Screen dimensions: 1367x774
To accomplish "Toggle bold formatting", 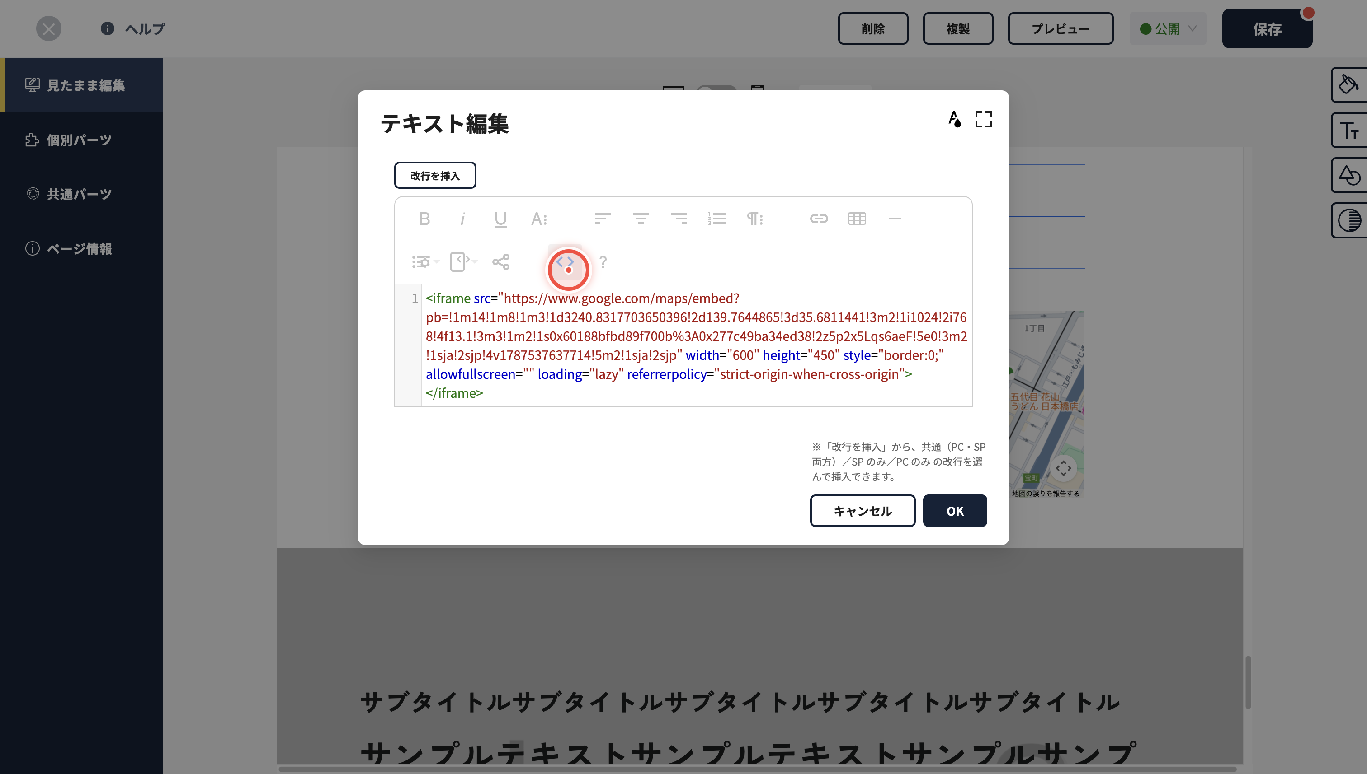I will click(424, 219).
